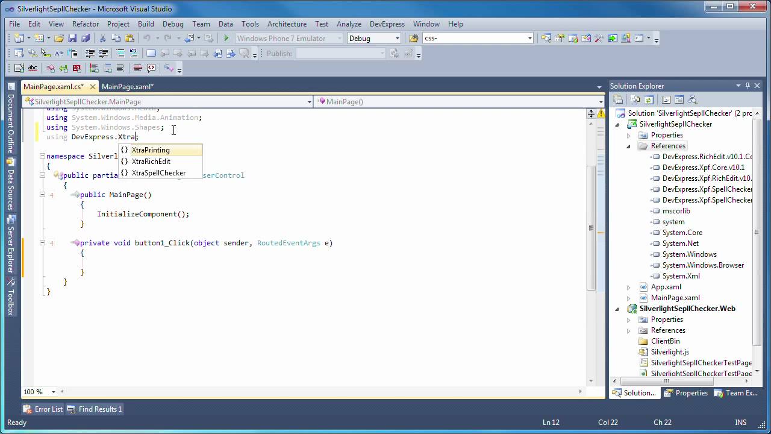Viewport: 771px width, 434px height.
Task: Select XtraRichEdit in the IntelliSense list
Action: 151,162
